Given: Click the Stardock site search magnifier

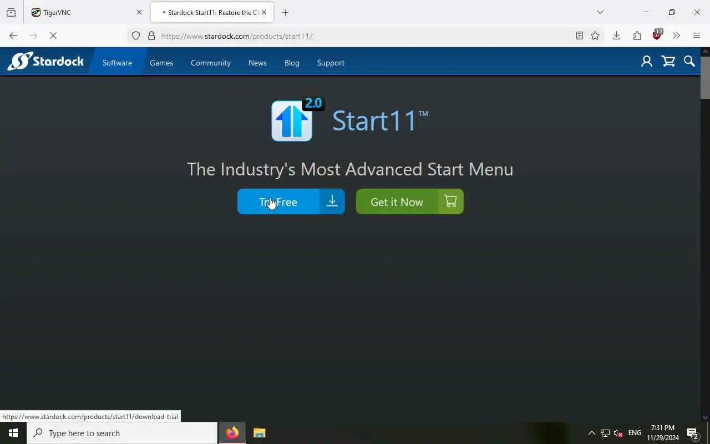Looking at the screenshot, I should (689, 62).
